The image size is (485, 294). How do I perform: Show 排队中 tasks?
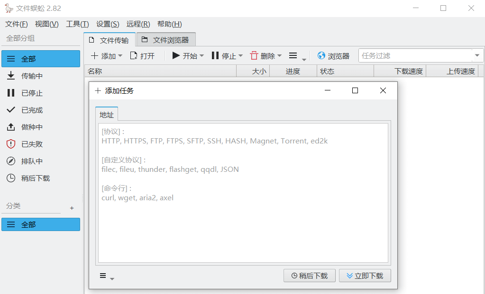(x=41, y=161)
